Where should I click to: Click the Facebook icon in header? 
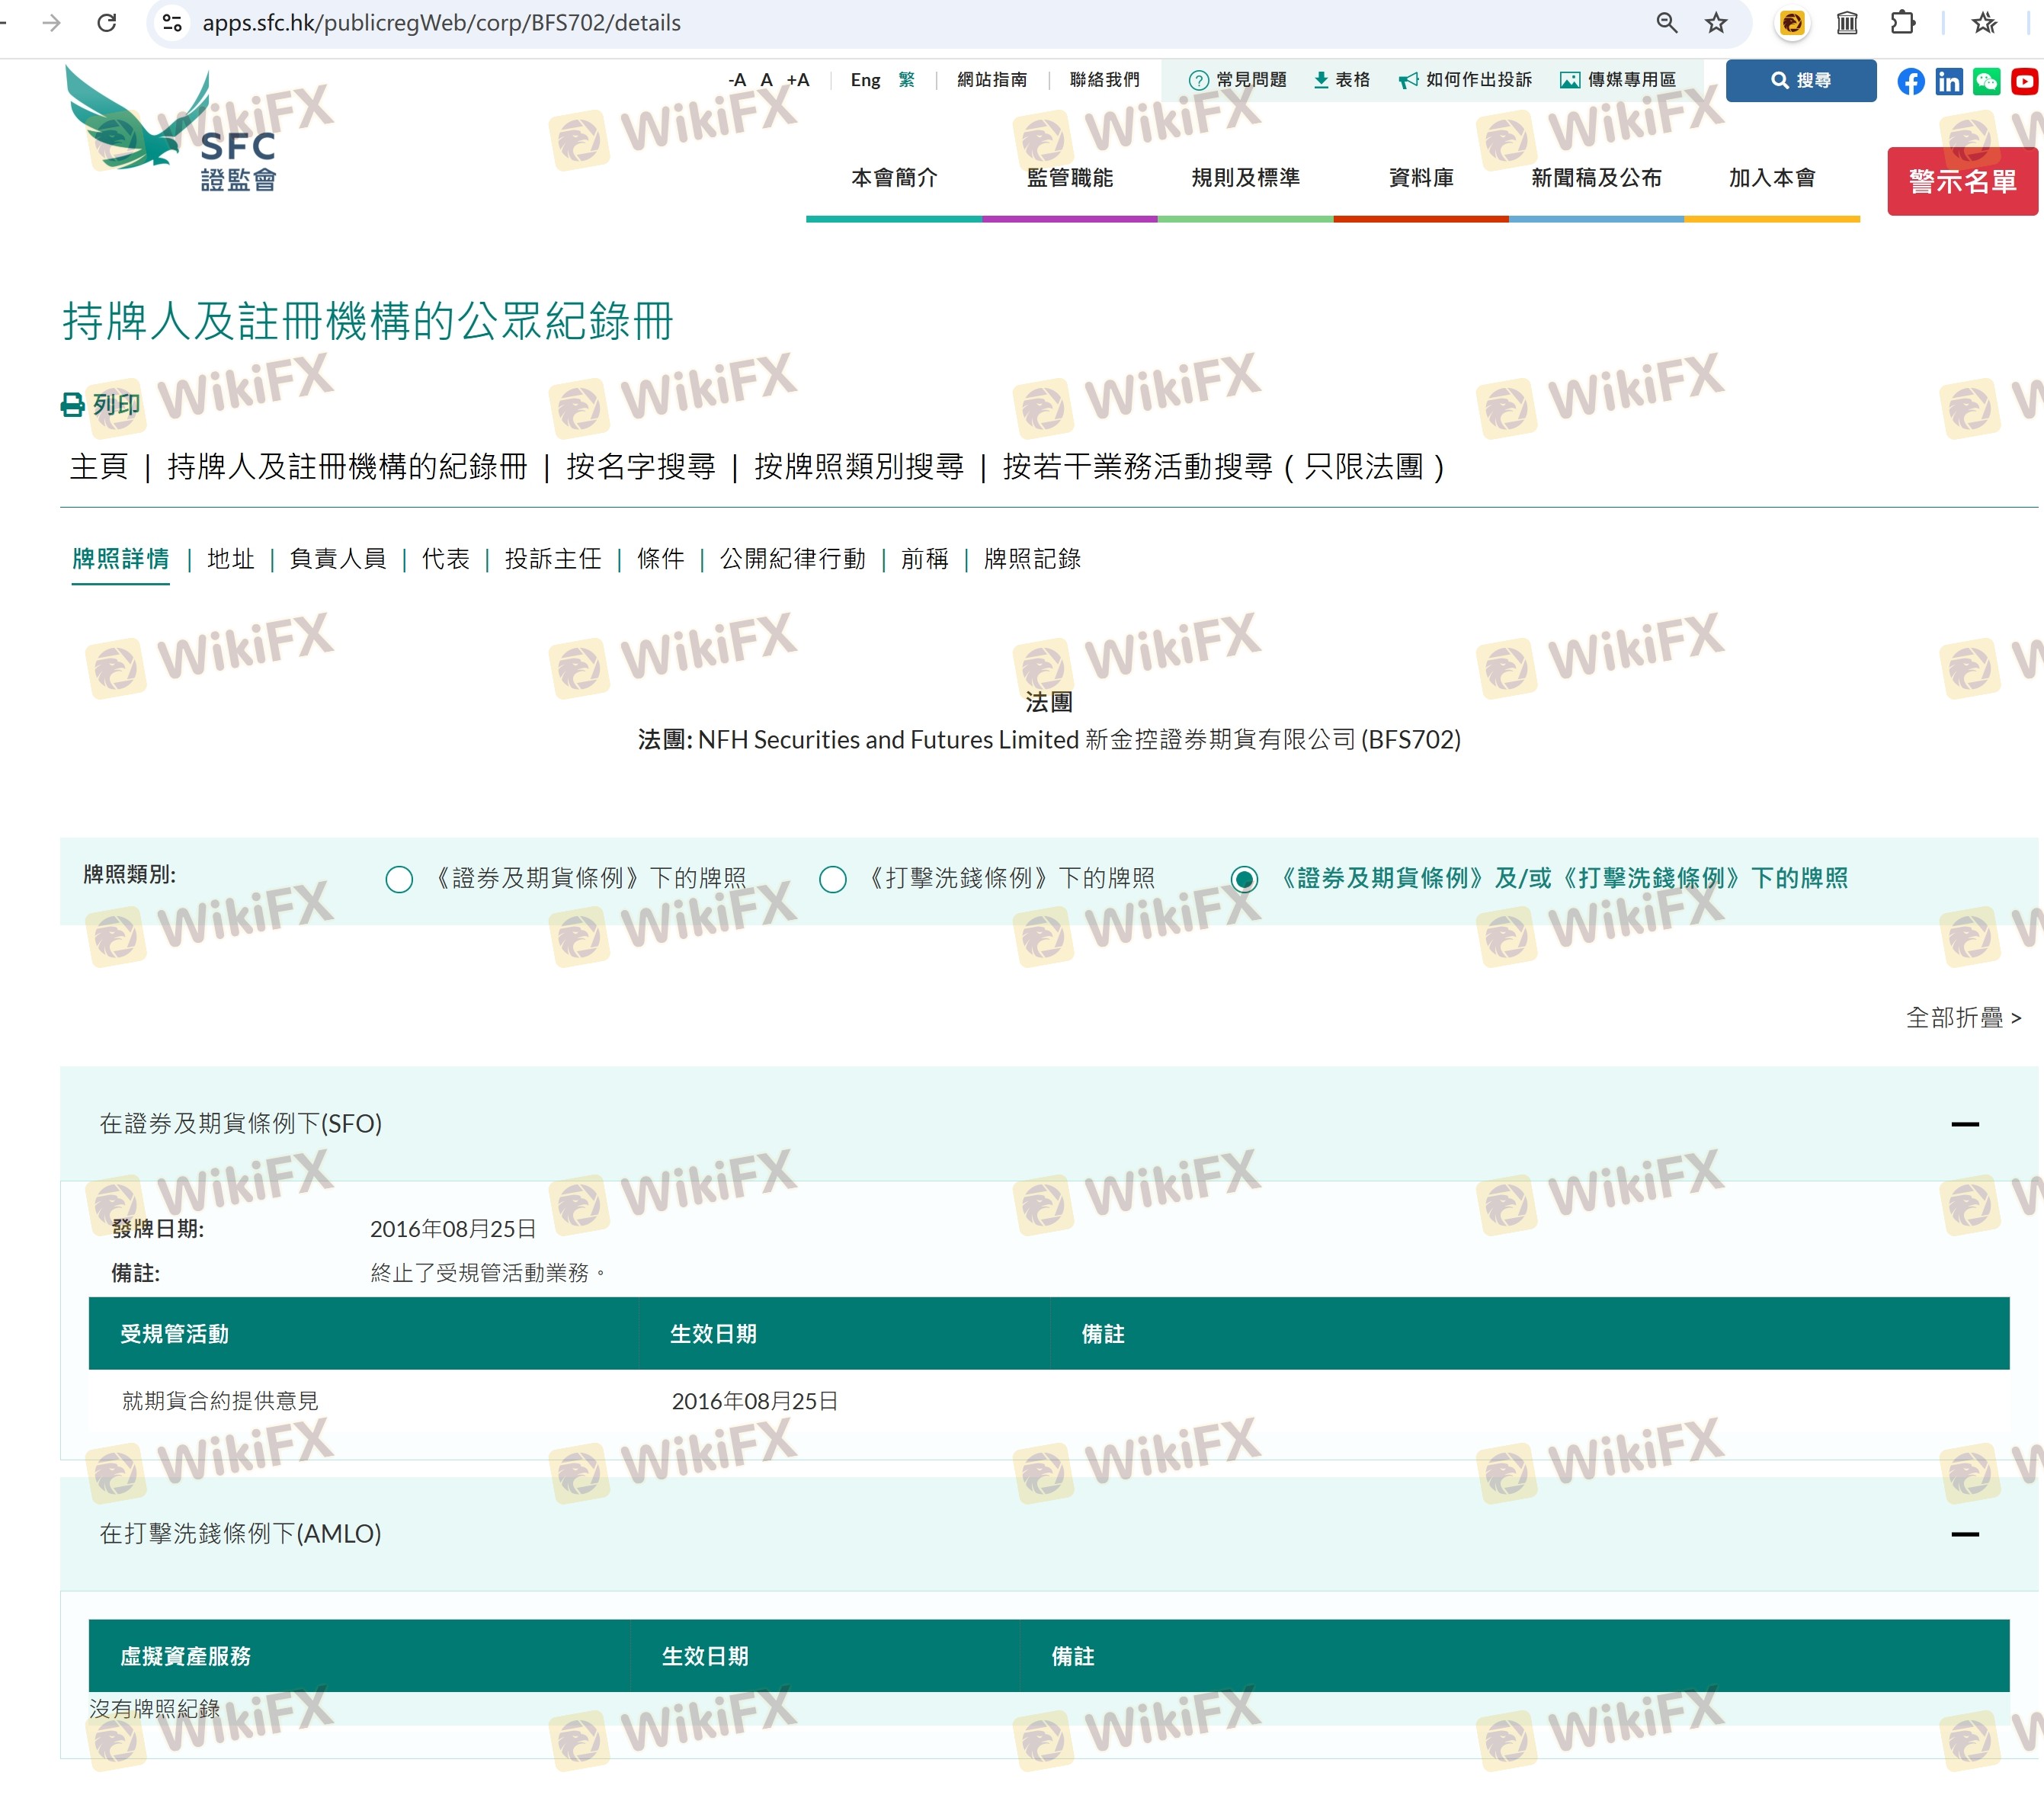pyautogui.click(x=1910, y=81)
